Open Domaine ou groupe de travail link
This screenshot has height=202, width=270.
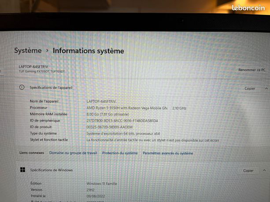tap(73, 153)
